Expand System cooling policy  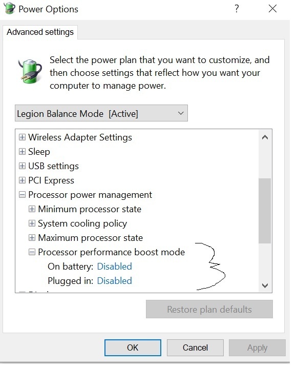[x=32, y=223]
